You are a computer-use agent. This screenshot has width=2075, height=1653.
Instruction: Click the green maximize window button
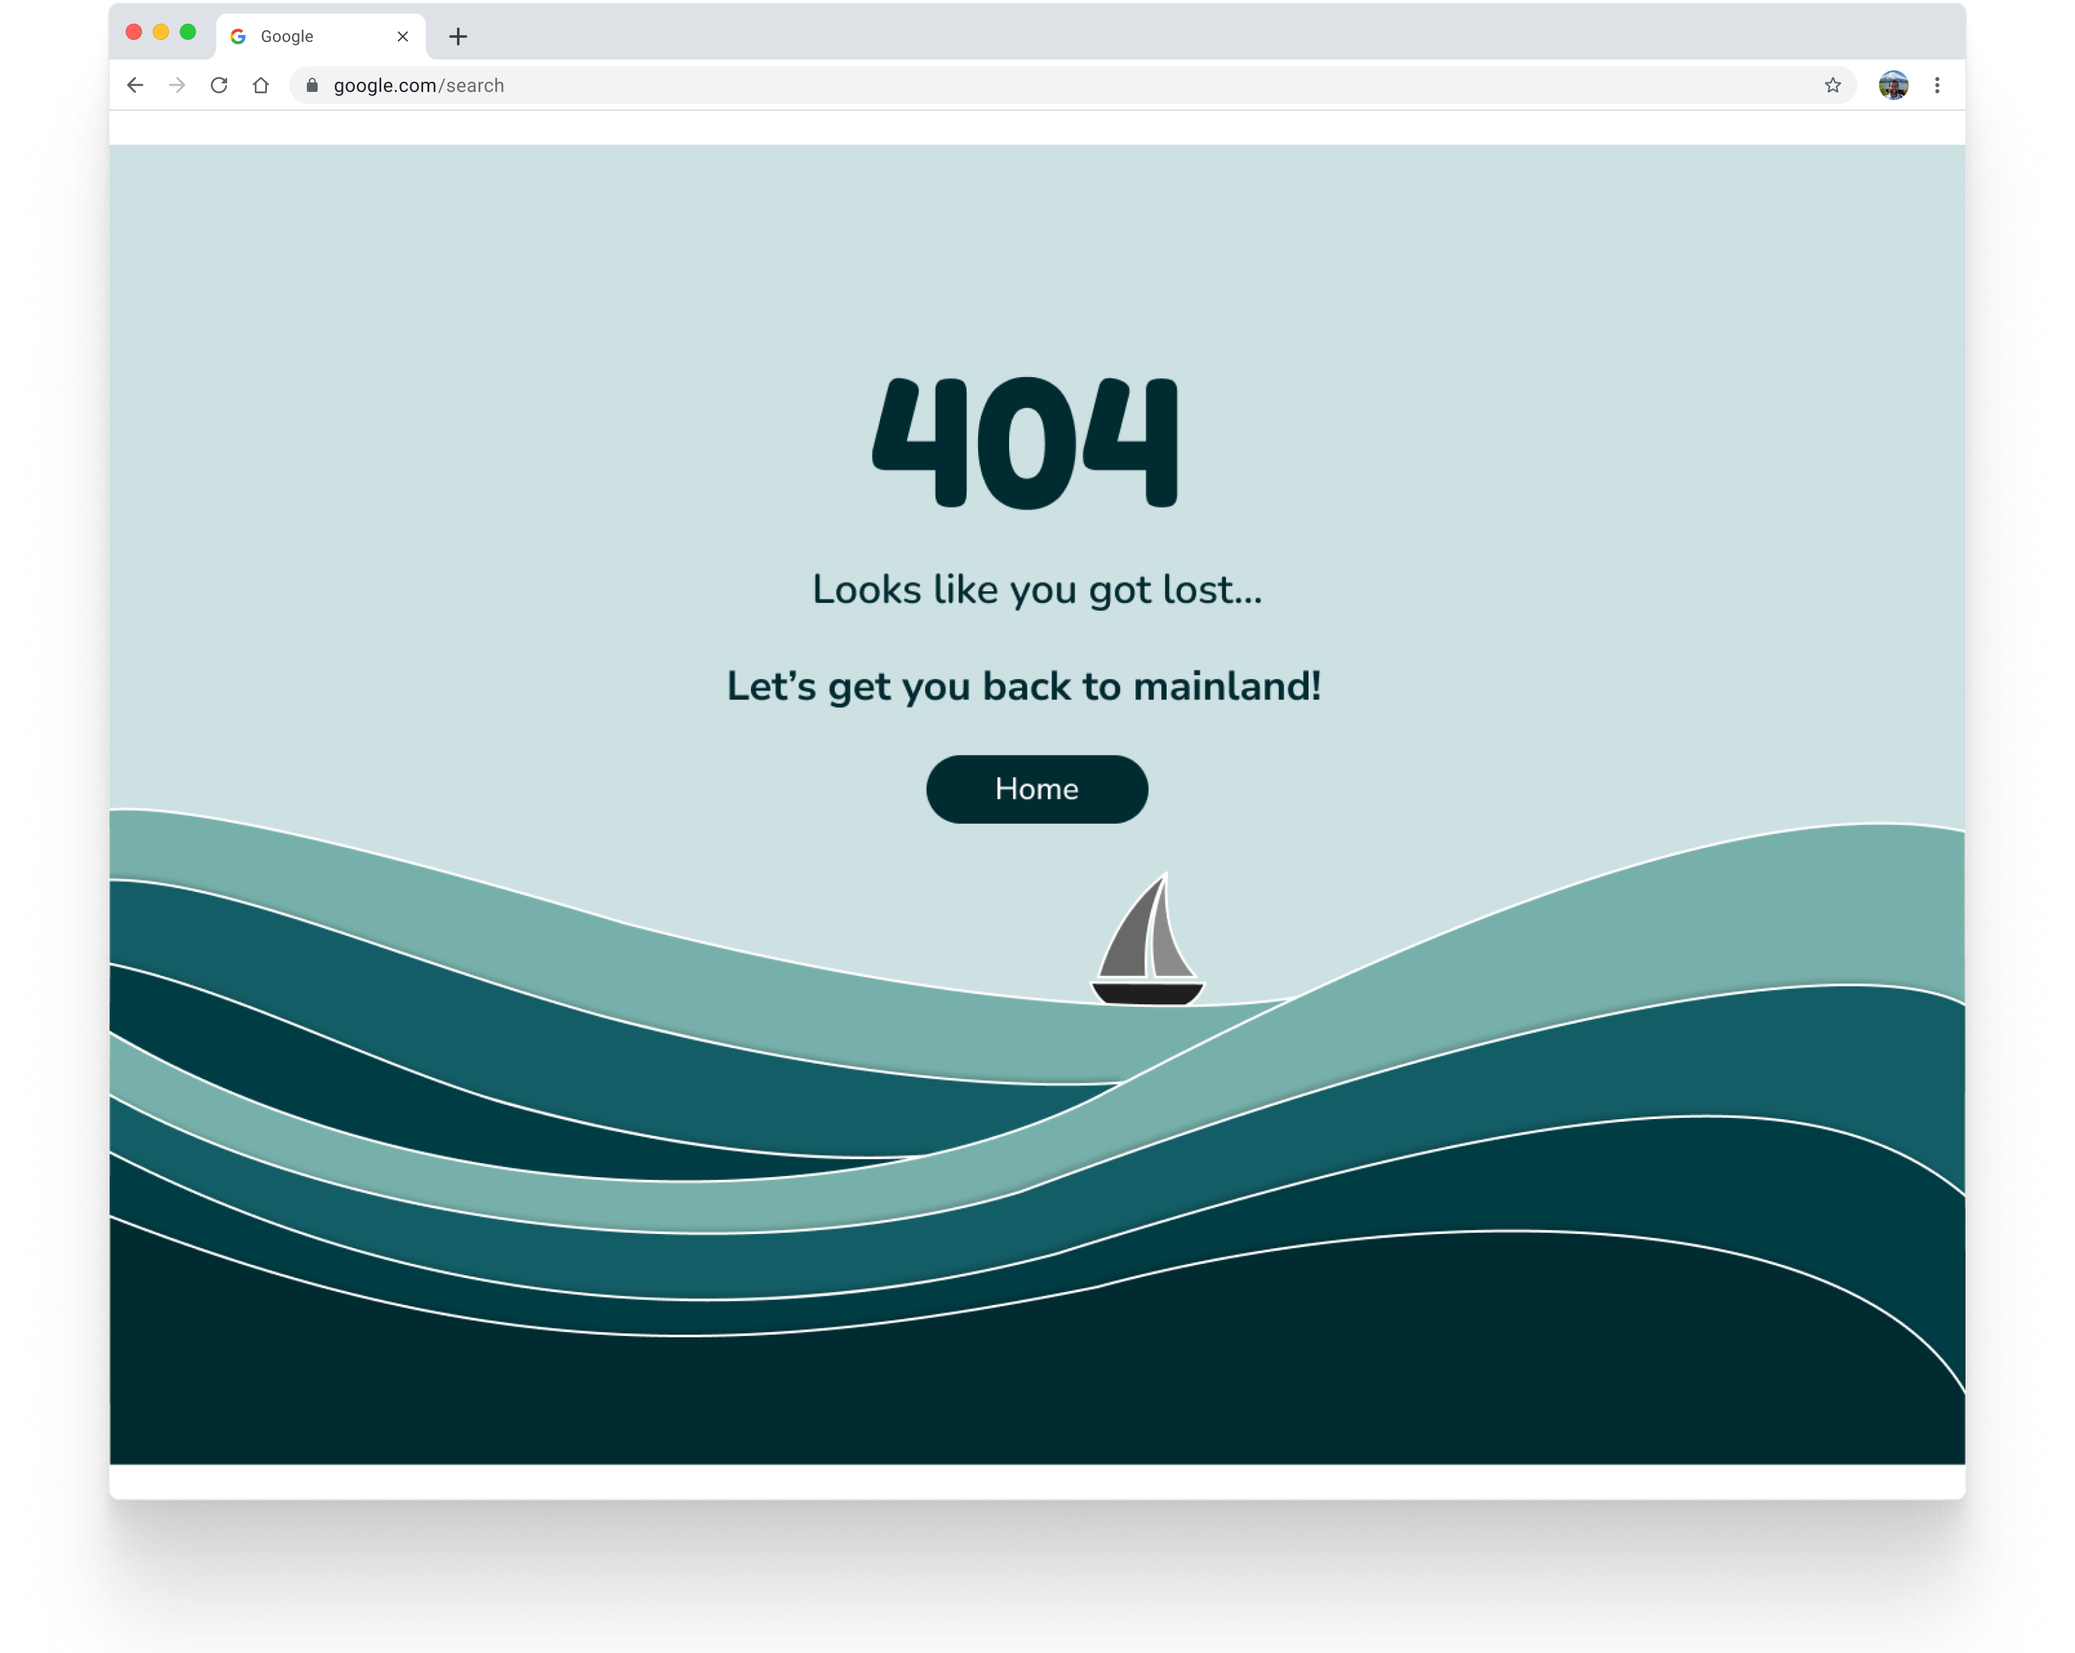tap(188, 32)
